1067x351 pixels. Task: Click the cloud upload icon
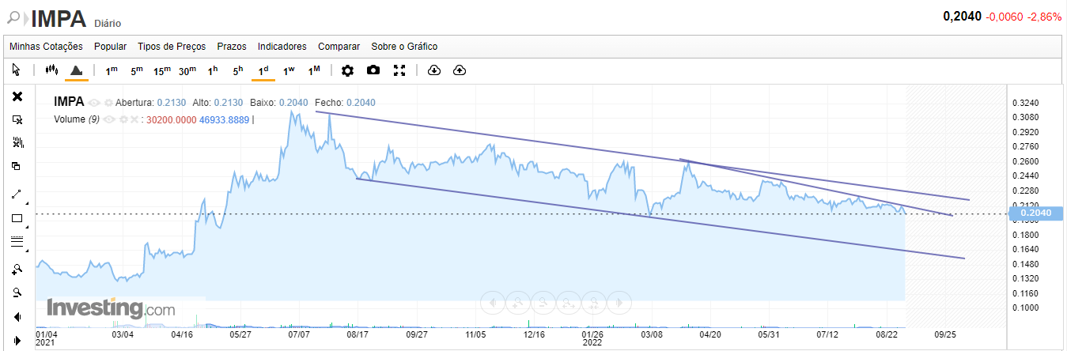460,70
